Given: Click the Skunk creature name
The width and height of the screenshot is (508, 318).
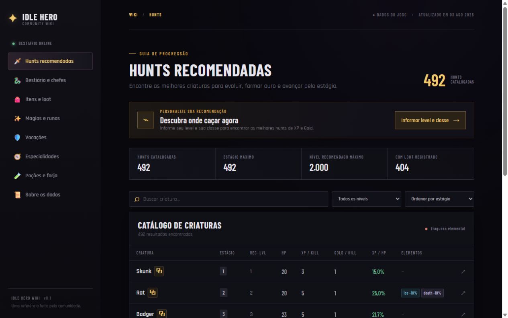Looking at the screenshot, I should (x=144, y=271).
